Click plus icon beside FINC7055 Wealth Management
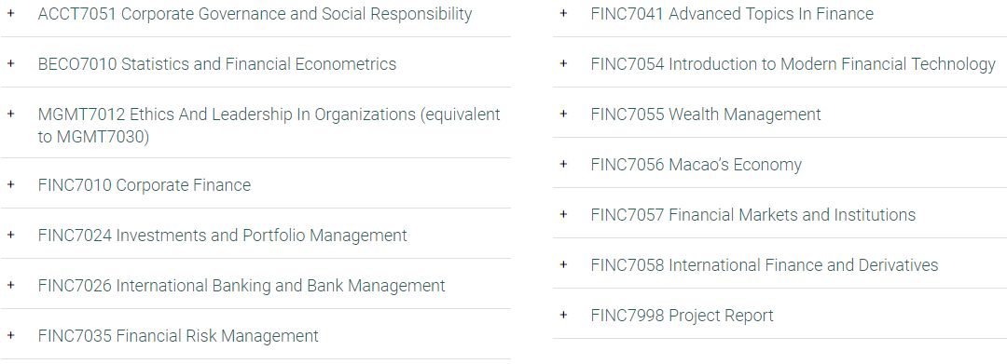The width and height of the screenshot is (1007, 364). pos(564,114)
